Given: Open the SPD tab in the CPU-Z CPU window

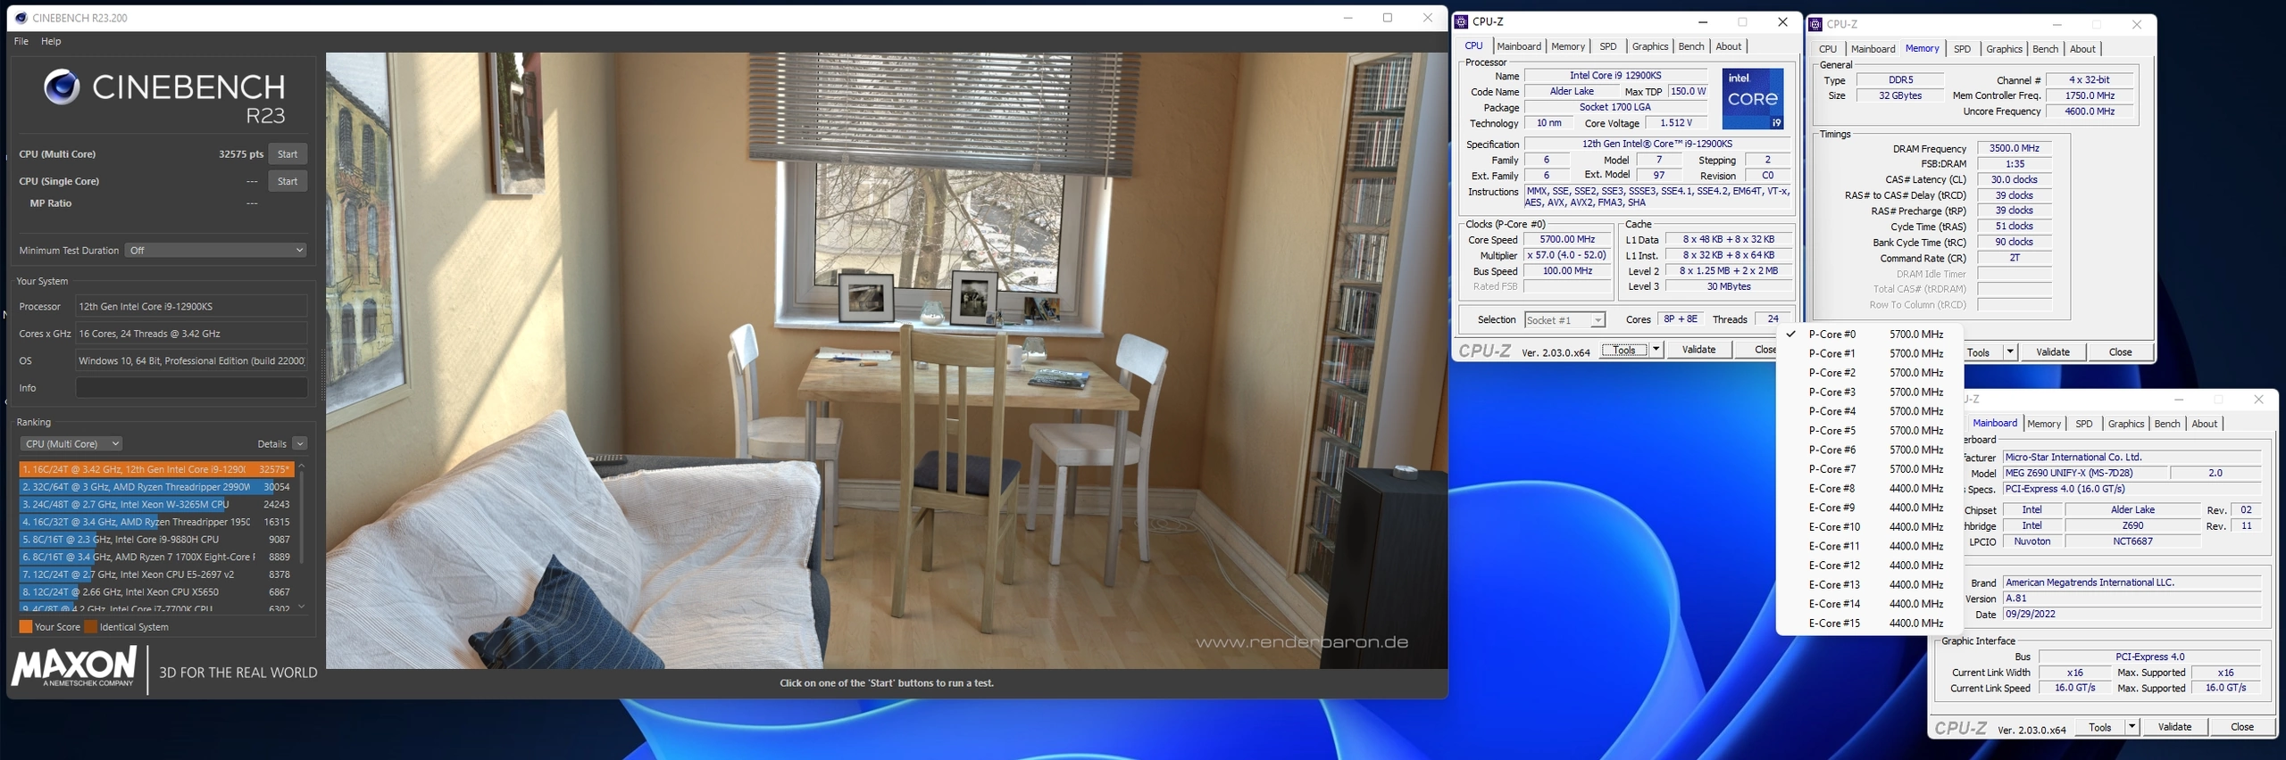Looking at the screenshot, I should click(x=1608, y=46).
